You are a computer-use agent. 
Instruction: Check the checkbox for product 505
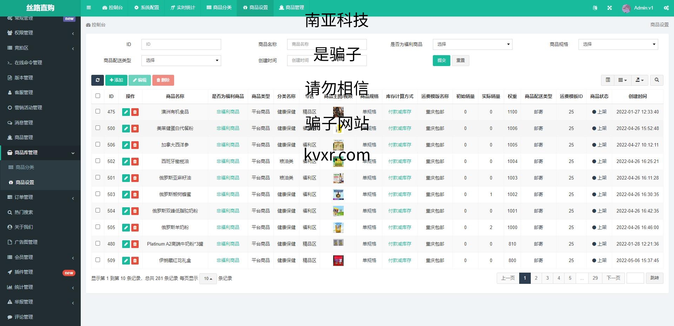98,227
